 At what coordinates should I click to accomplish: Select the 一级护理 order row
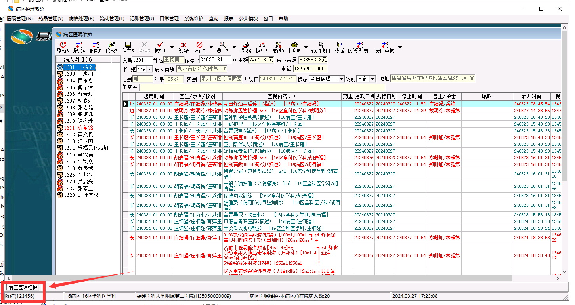pos(342,124)
